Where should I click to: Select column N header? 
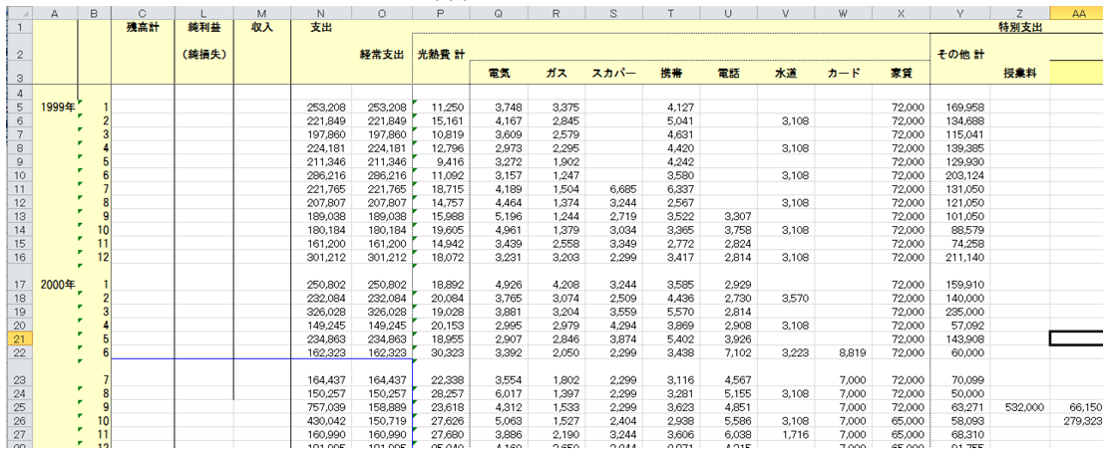pyautogui.click(x=322, y=13)
